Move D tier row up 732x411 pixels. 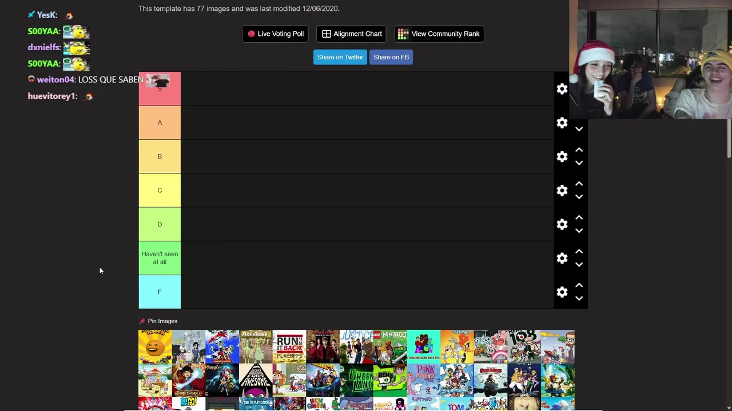(x=579, y=217)
